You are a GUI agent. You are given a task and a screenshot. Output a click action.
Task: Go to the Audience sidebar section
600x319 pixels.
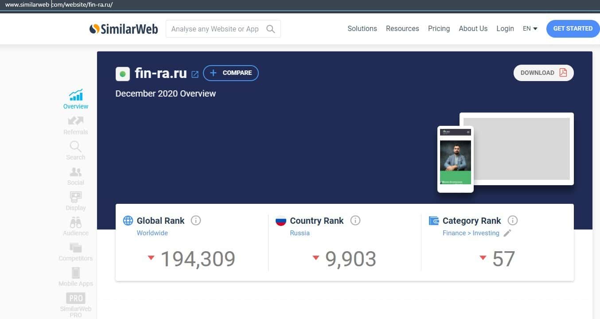(x=76, y=226)
